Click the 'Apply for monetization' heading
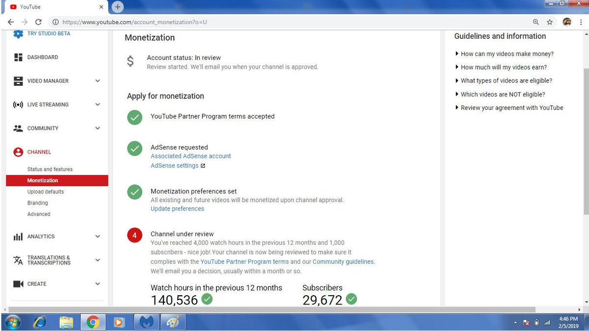The height and width of the screenshot is (331, 589). 165,96
